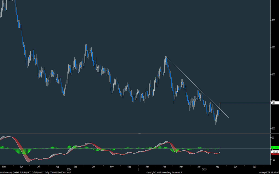Click the Dec month label
The width and height of the screenshot is (279, 174).
[129, 167]
